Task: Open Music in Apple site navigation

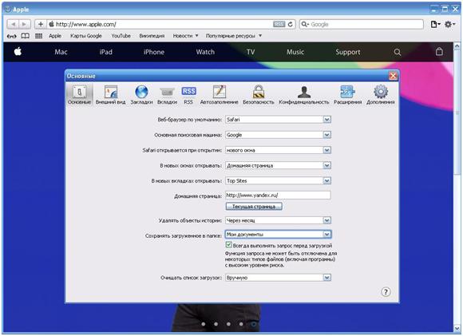Action: click(x=295, y=52)
